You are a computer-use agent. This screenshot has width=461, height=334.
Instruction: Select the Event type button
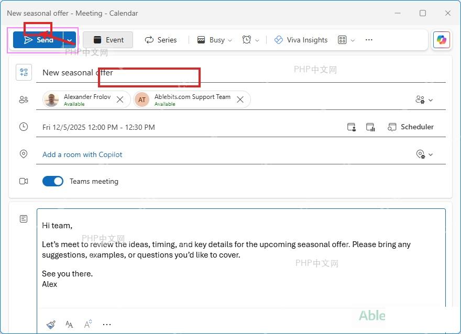coord(108,40)
